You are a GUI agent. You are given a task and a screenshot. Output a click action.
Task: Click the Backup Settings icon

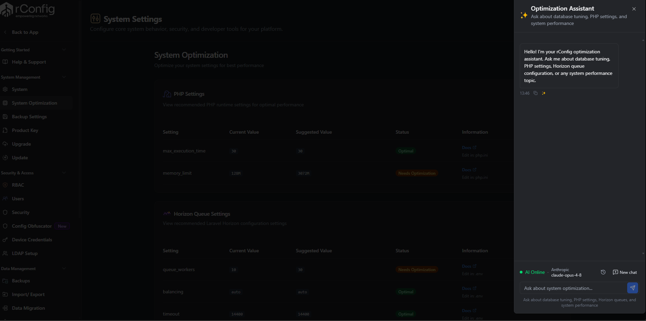click(5, 117)
